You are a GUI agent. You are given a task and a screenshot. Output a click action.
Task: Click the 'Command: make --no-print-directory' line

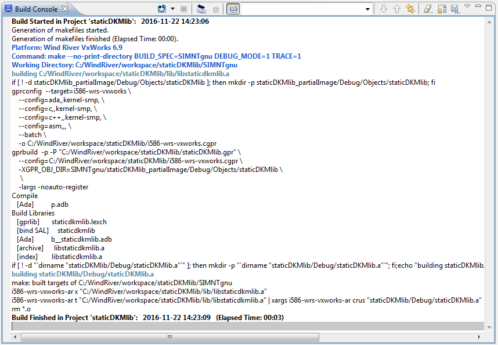click(x=156, y=56)
